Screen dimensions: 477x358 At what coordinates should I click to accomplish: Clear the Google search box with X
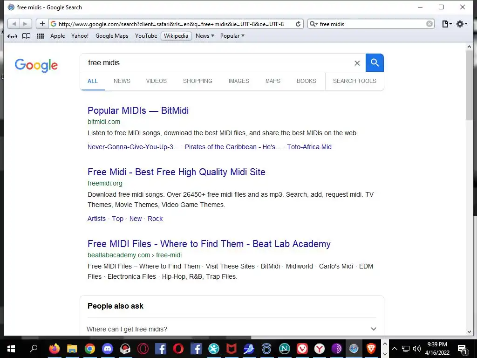pos(357,63)
